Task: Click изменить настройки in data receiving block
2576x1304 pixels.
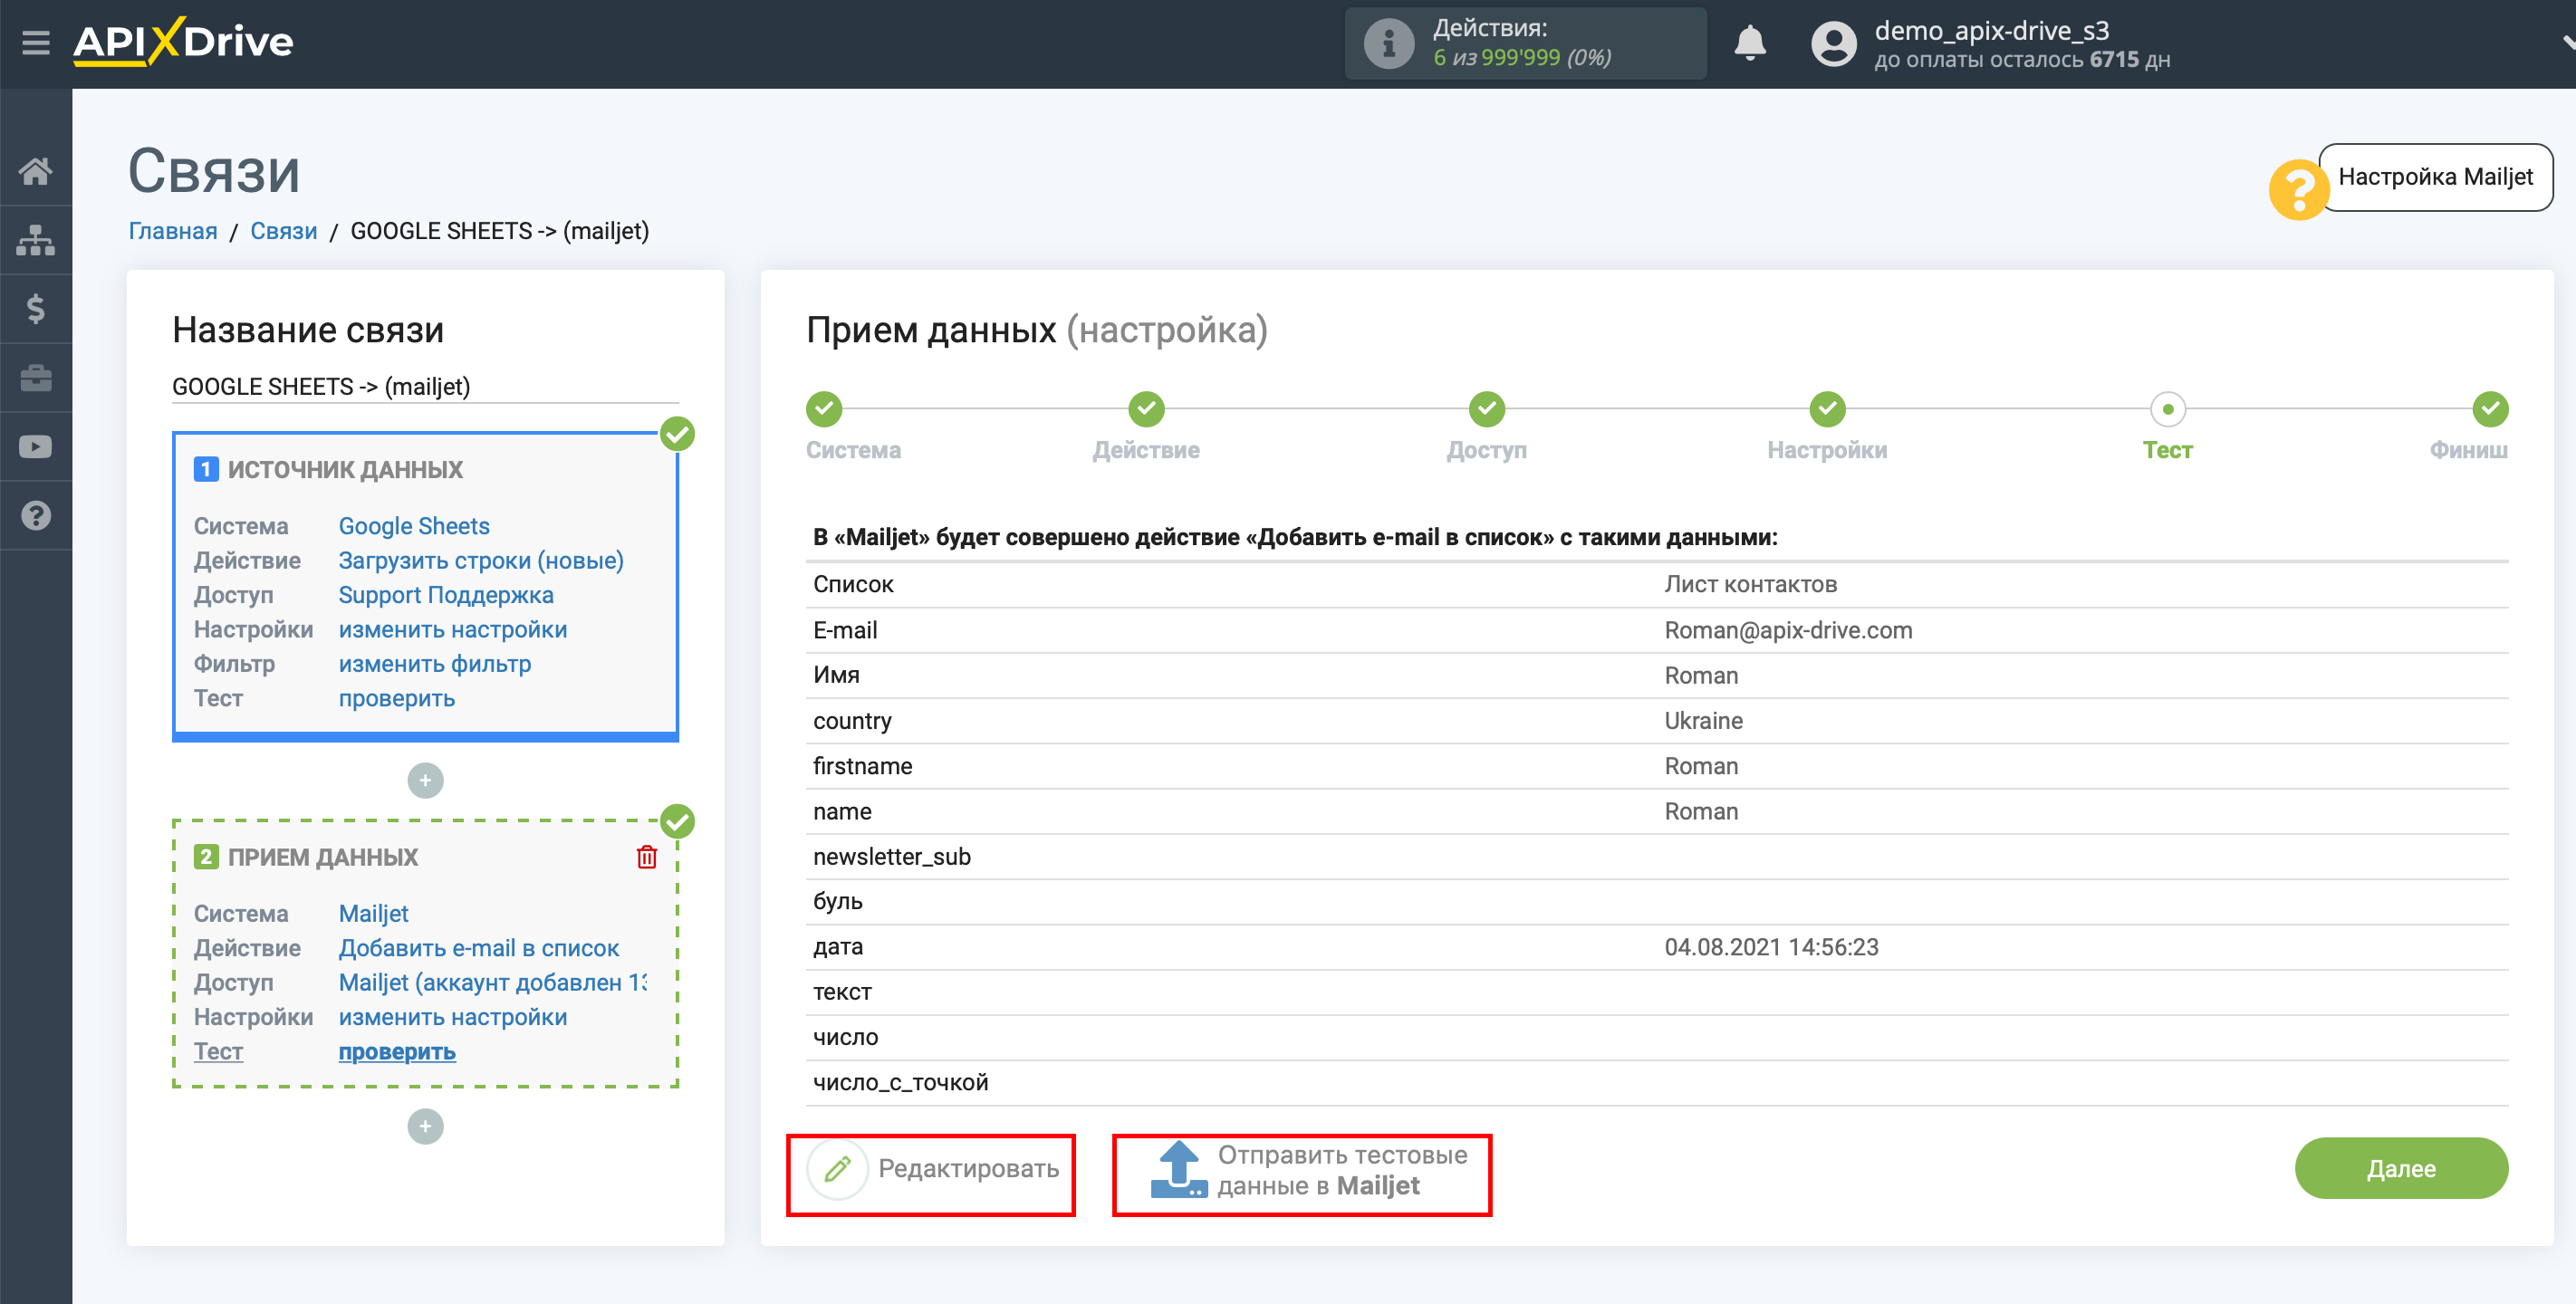Action: pyautogui.click(x=453, y=1017)
